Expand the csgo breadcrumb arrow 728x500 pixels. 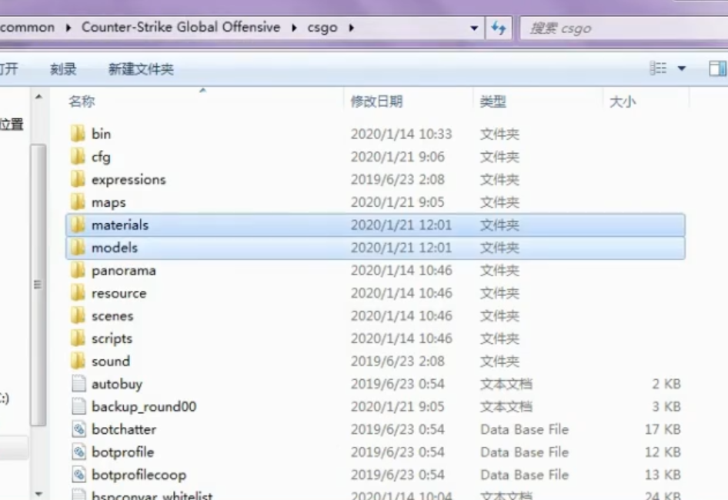(x=352, y=28)
